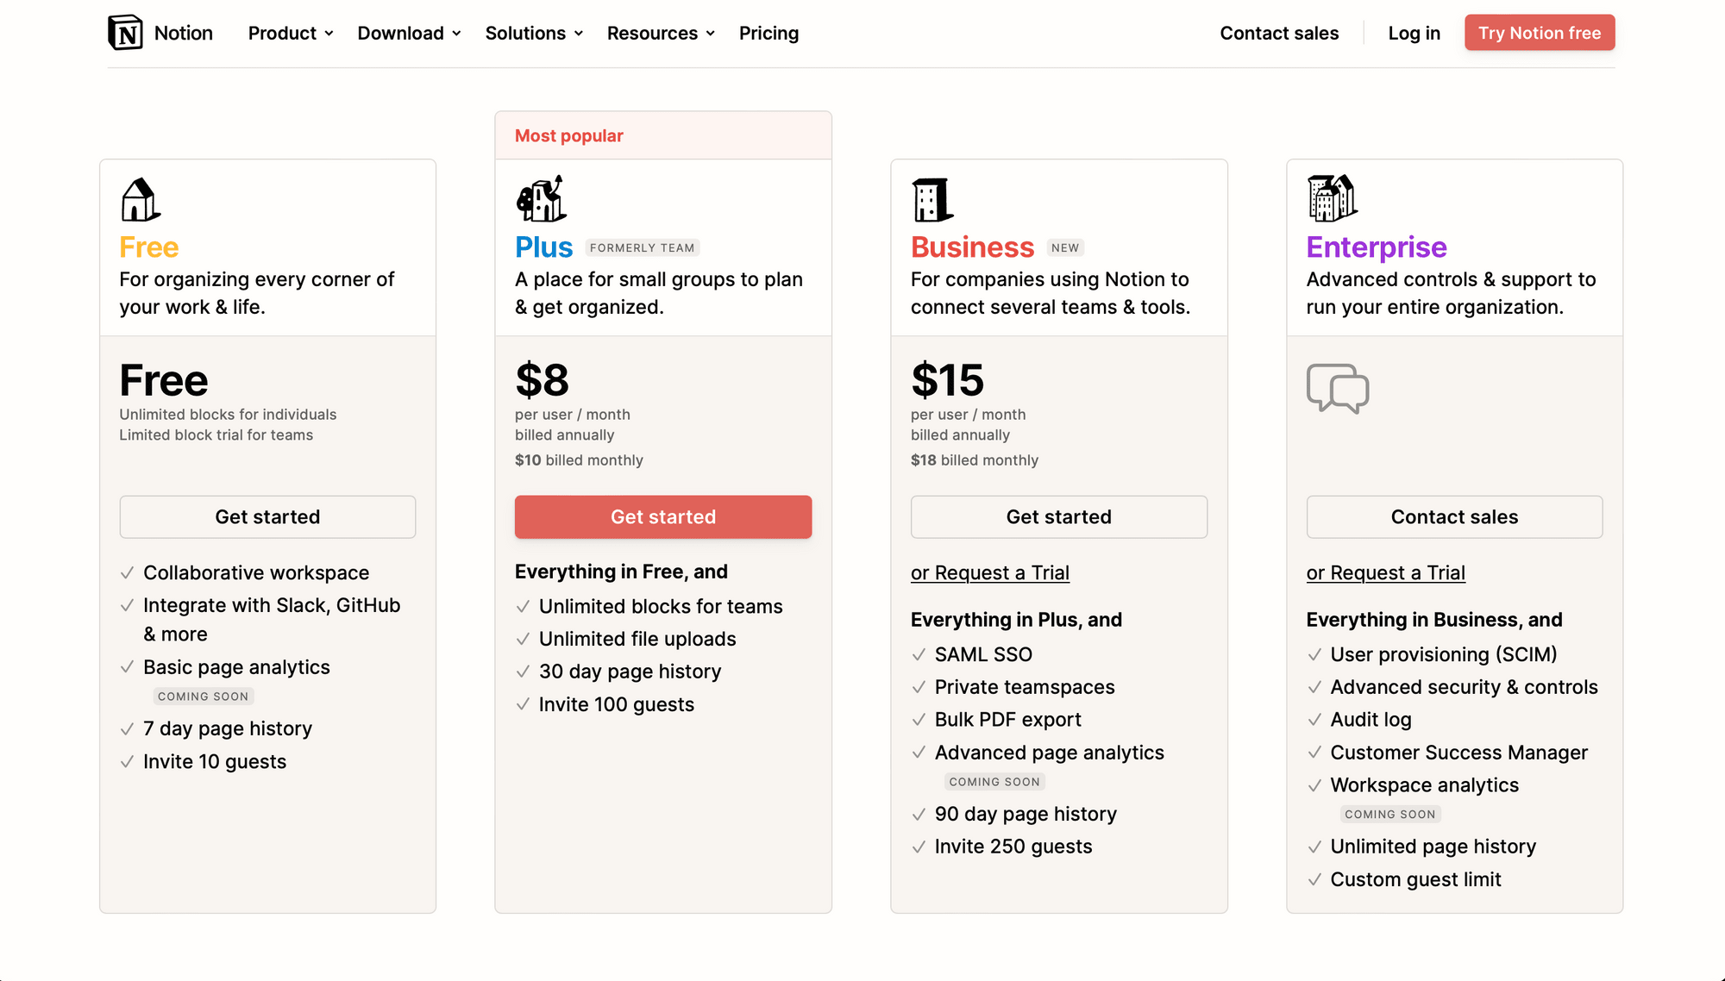Image resolution: width=1725 pixels, height=981 pixels.
Task: Click Basic page analytics feature
Action: 236,668
